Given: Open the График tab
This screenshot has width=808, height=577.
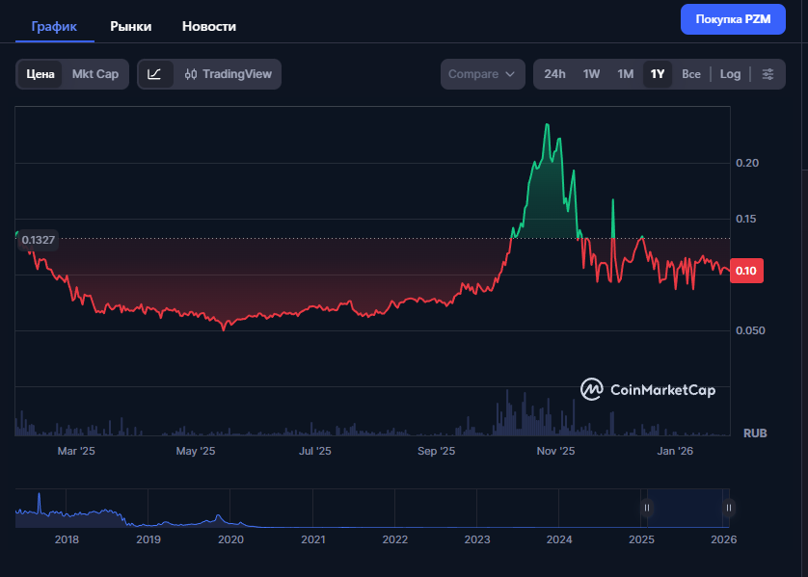Looking at the screenshot, I should [x=54, y=26].
